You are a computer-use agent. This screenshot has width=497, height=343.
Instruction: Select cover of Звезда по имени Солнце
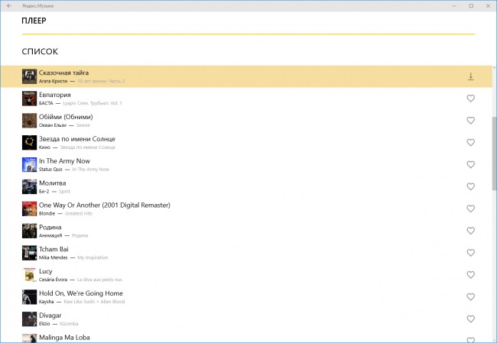(30, 143)
